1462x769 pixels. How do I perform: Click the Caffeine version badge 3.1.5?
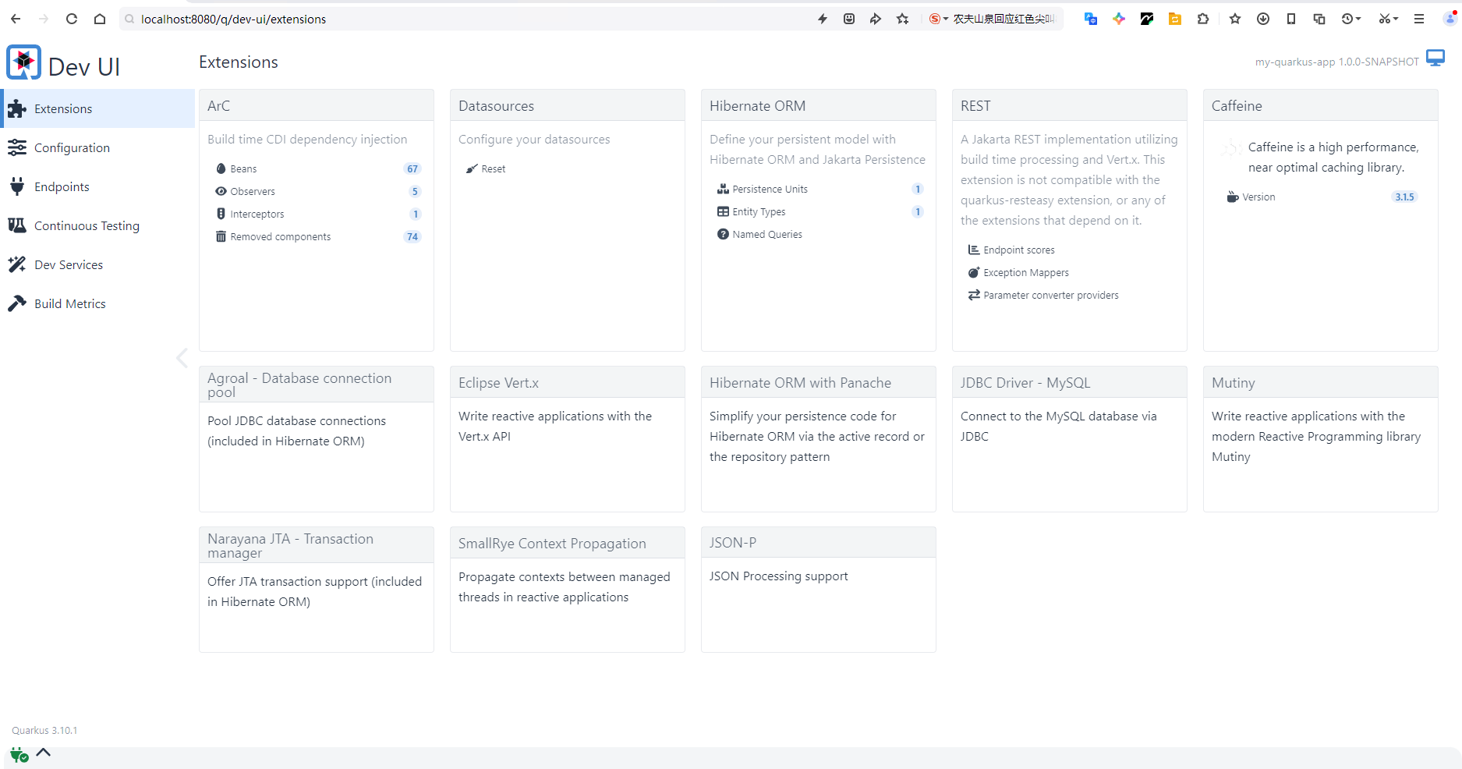tap(1404, 197)
